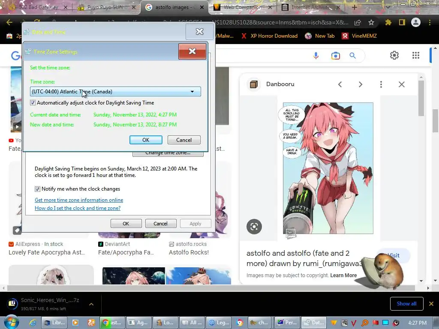Open the Chrome extensions puzzle icon
Viewport: 439px width, 329px height.
388,22
